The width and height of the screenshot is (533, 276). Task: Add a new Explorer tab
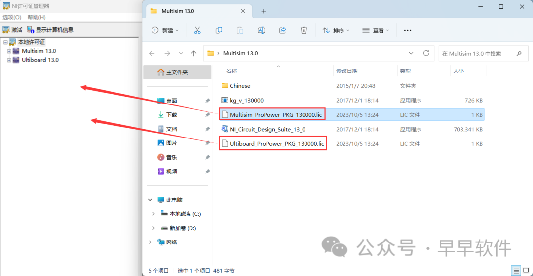pos(264,11)
